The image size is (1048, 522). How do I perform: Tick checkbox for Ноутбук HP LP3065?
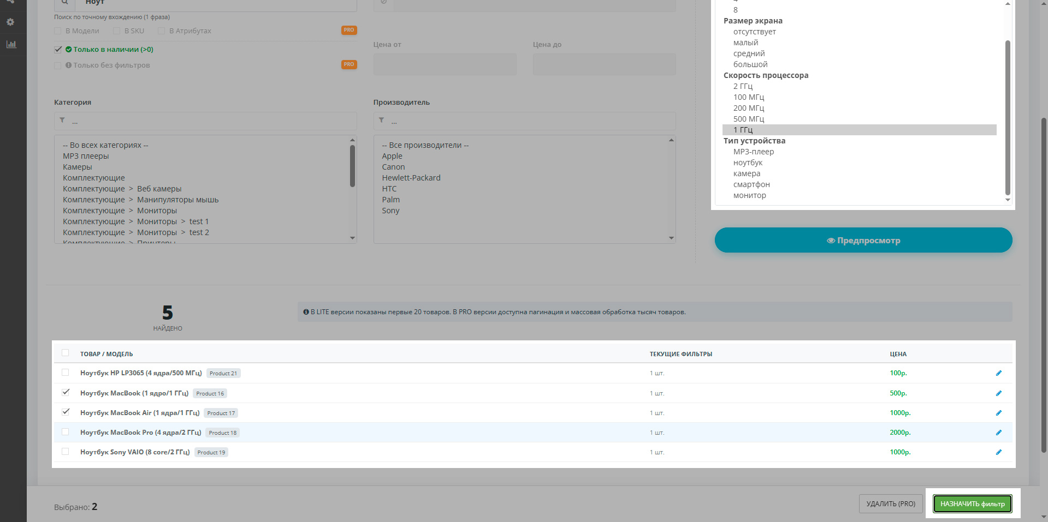[x=66, y=373]
